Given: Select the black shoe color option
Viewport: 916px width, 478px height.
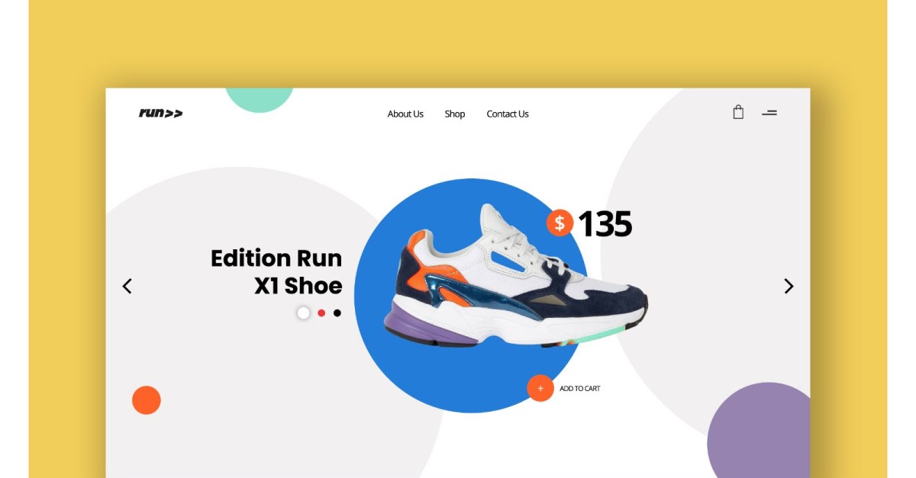Looking at the screenshot, I should coord(337,313).
